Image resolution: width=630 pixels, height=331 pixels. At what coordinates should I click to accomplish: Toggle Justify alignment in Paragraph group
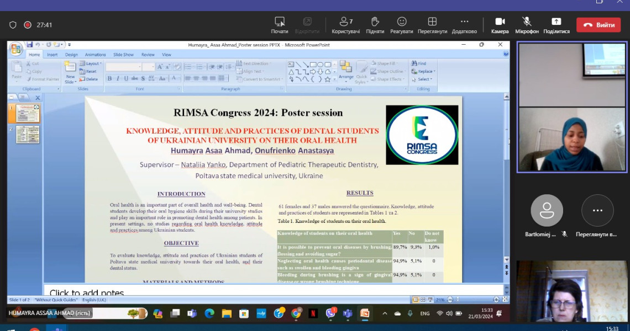213,78
